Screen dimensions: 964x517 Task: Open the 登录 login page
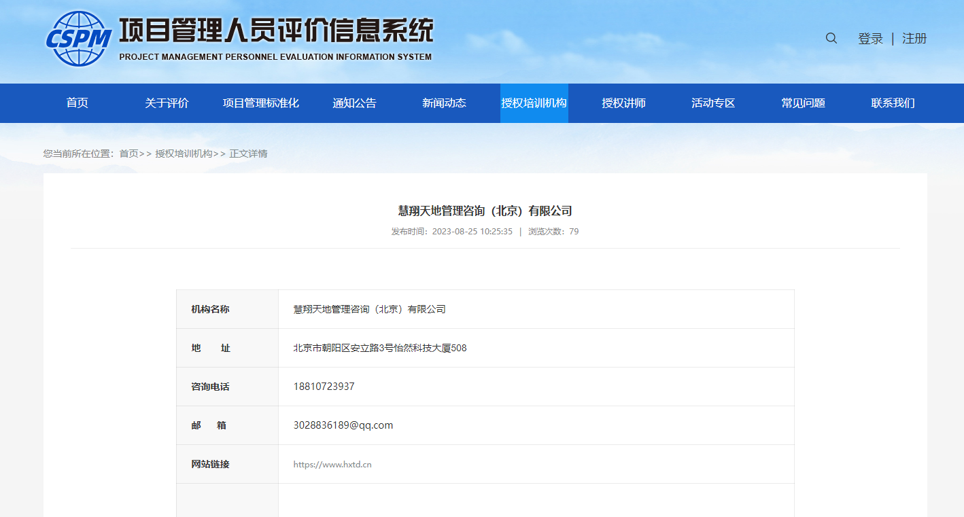(870, 38)
